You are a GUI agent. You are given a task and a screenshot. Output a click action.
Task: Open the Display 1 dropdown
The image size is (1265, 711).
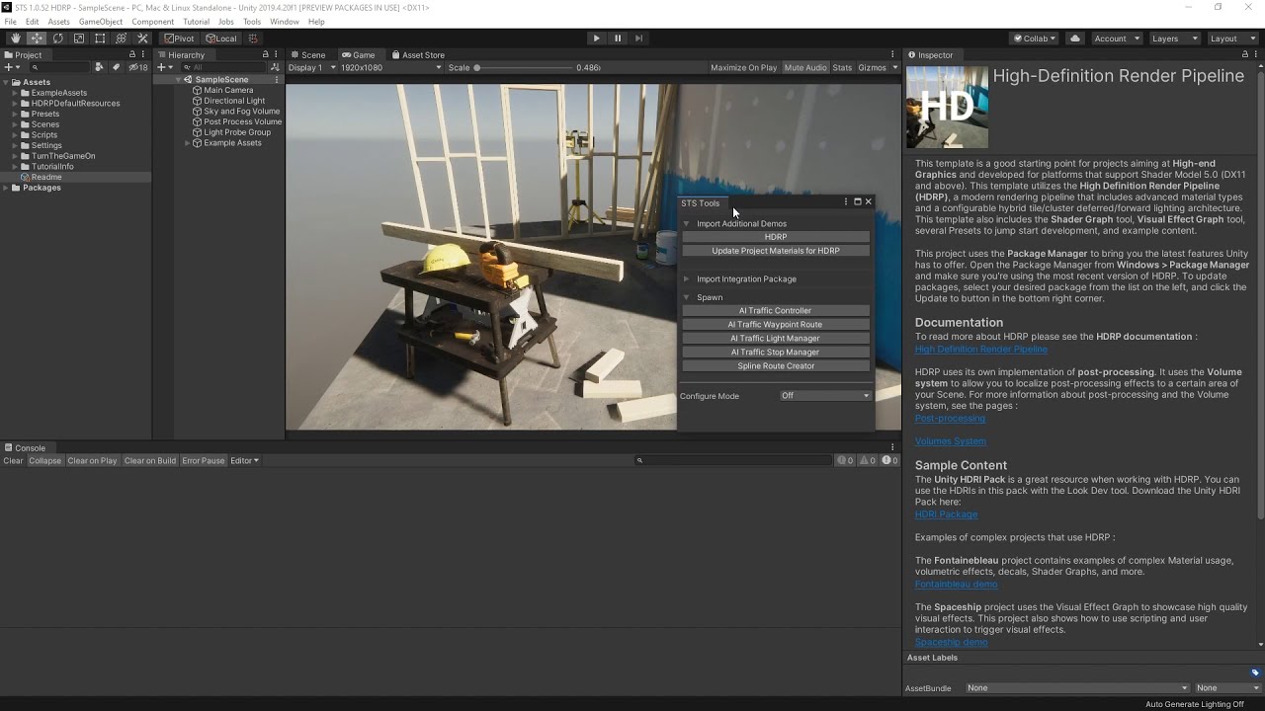pyautogui.click(x=310, y=68)
